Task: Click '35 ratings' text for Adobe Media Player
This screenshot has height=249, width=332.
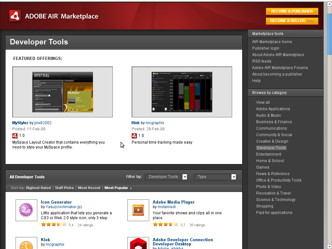Action: tap(197, 225)
